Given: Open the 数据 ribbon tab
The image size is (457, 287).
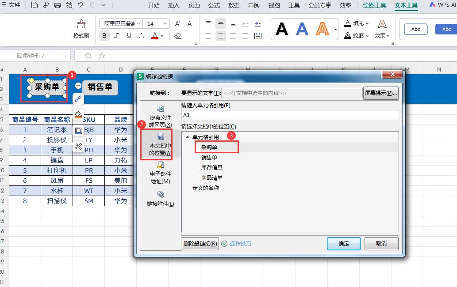Looking at the screenshot, I should tap(234, 5).
